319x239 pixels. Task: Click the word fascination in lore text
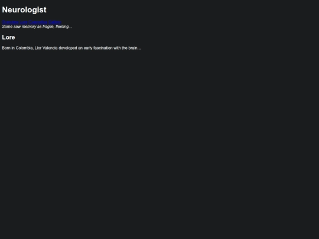pyautogui.click(x=103, y=48)
